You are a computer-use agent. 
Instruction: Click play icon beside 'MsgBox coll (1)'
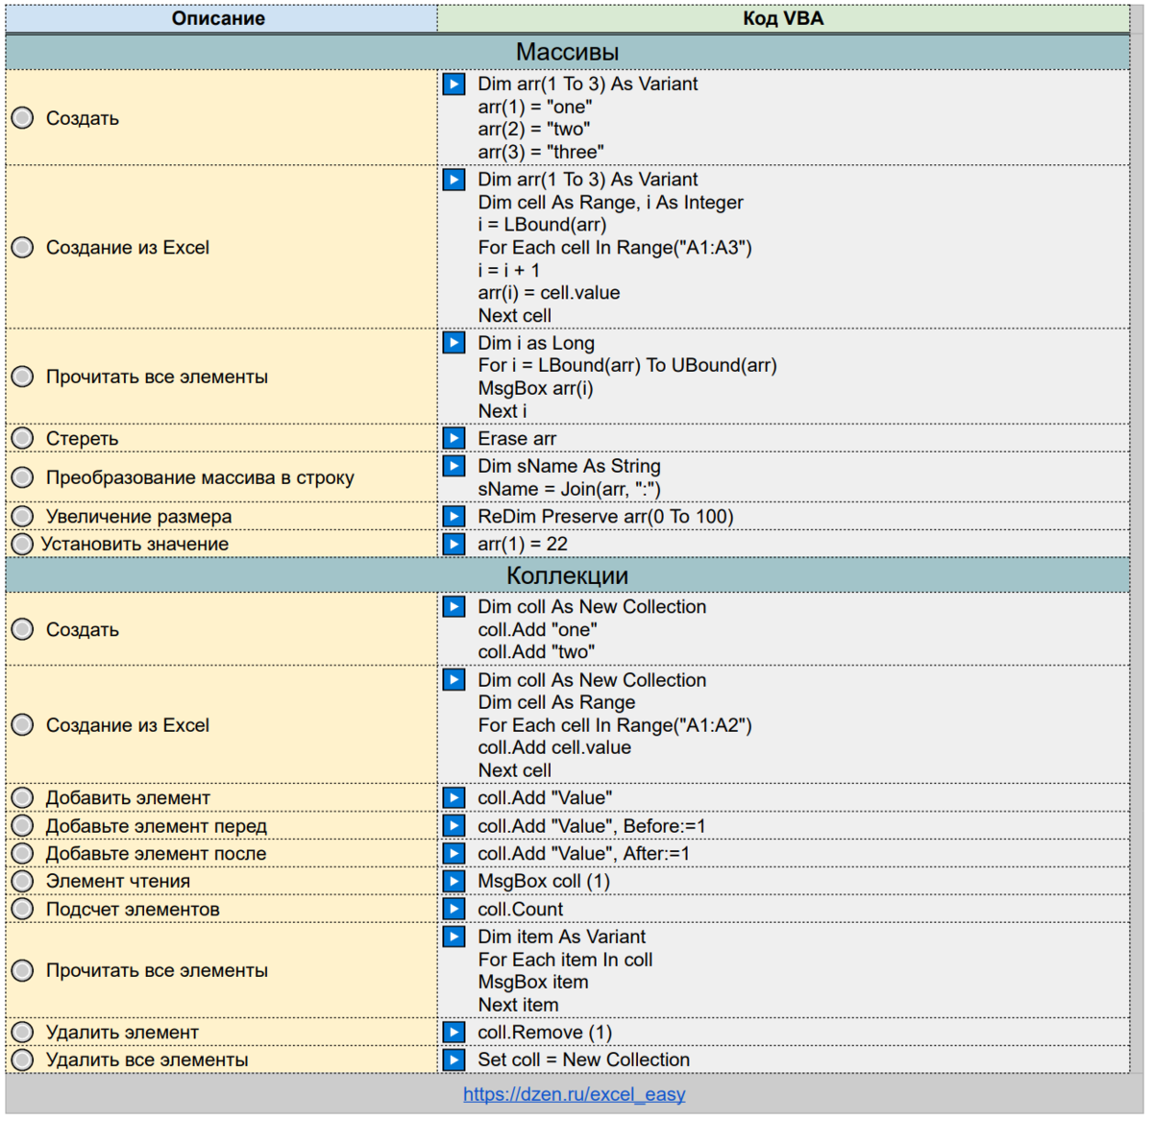coord(454,881)
